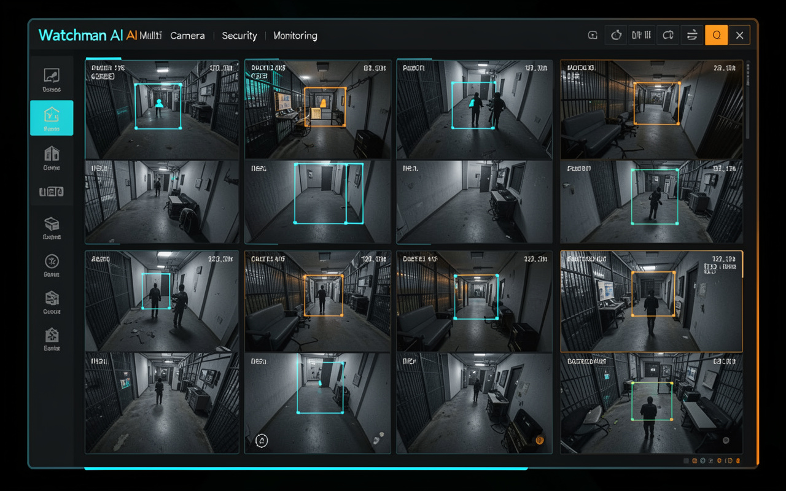Click the power-shaped icon in the top toolbar
786x491 pixels.
pos(616,36)
